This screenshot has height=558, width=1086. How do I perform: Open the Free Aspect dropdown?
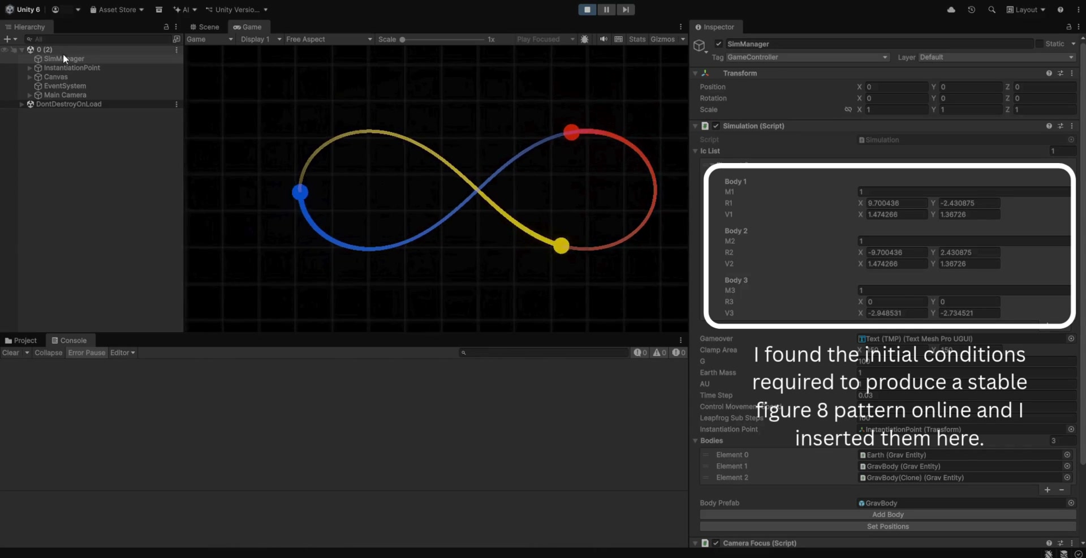[329, 39]
